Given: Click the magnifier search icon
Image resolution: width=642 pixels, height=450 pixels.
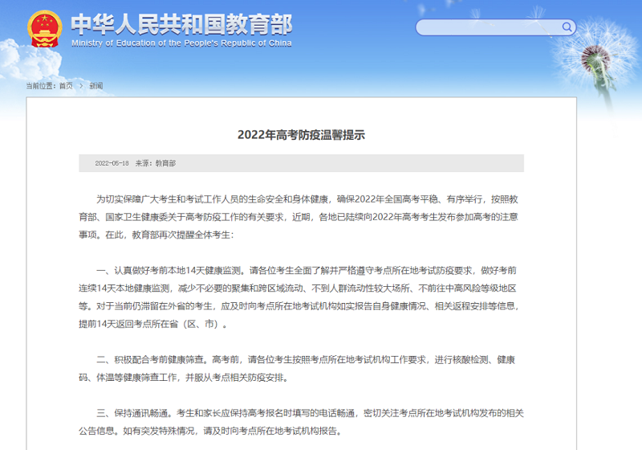Looking at the screenshot, I should pos(567,27).
